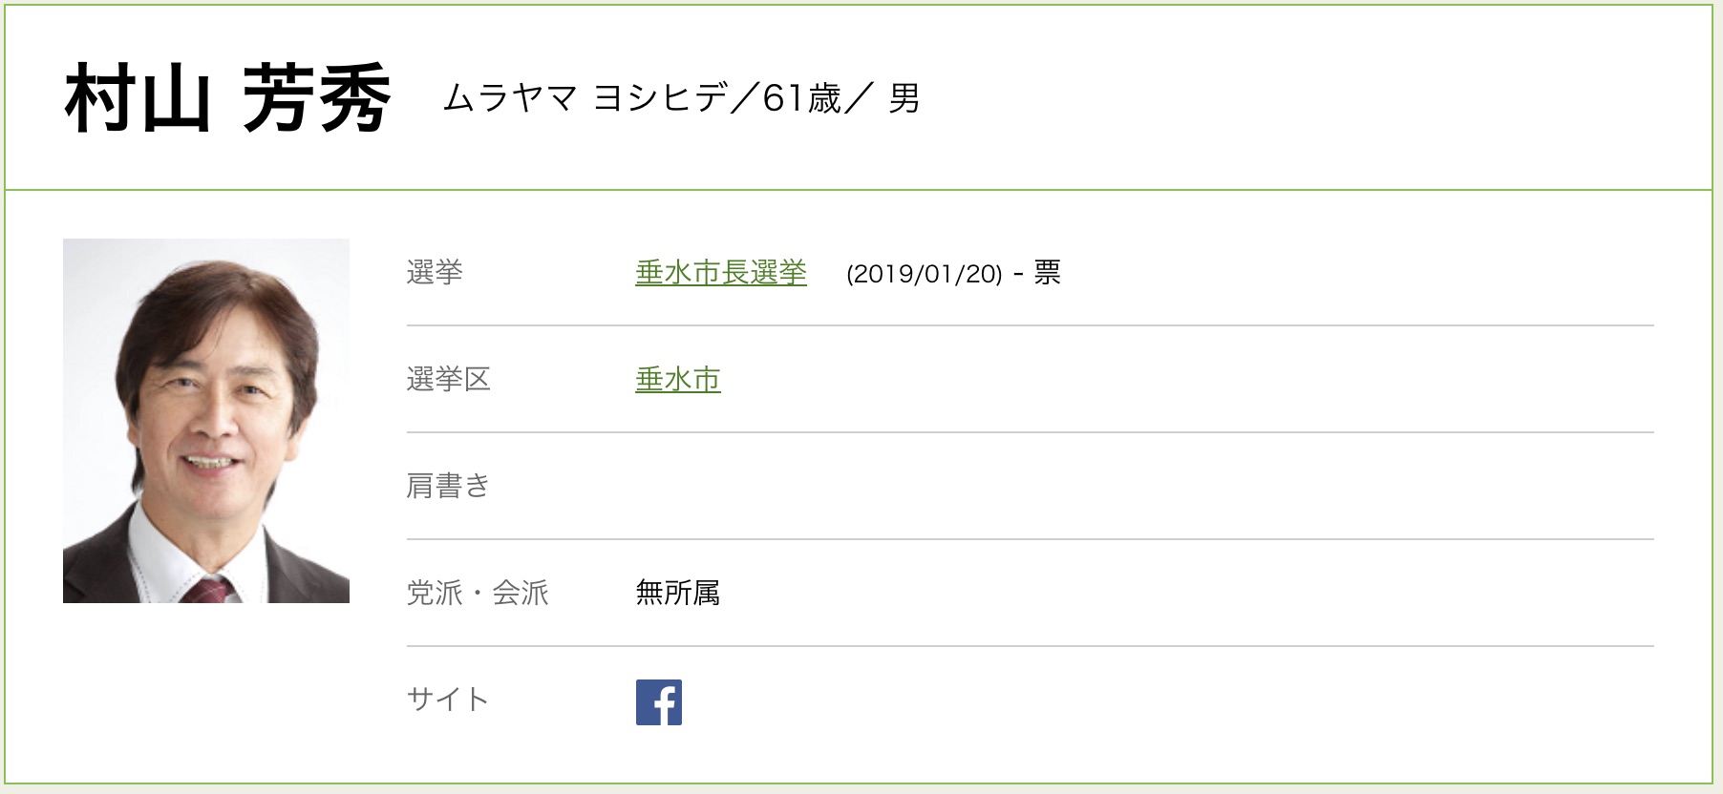Screen dimensions: 1723x794
Task: Click the 無所属 party affiliation text
Action: 678,594
